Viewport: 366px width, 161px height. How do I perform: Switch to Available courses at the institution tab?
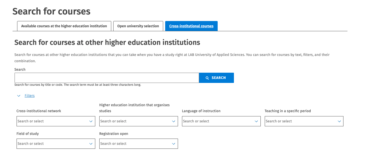(64, 26)
